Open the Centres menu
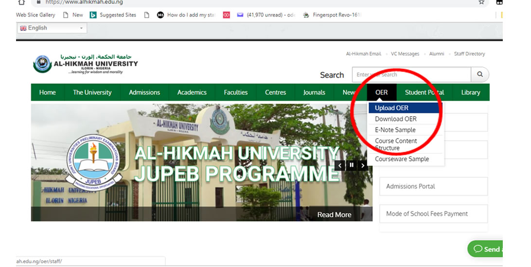This screenshot has width=531, height=267. coord(275,92)
